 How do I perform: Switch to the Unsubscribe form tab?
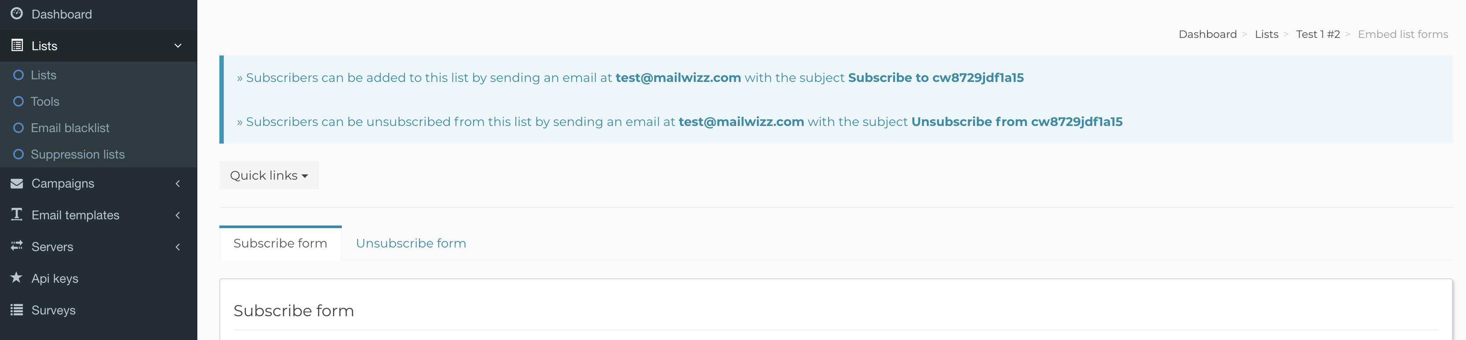coord(410,244)
